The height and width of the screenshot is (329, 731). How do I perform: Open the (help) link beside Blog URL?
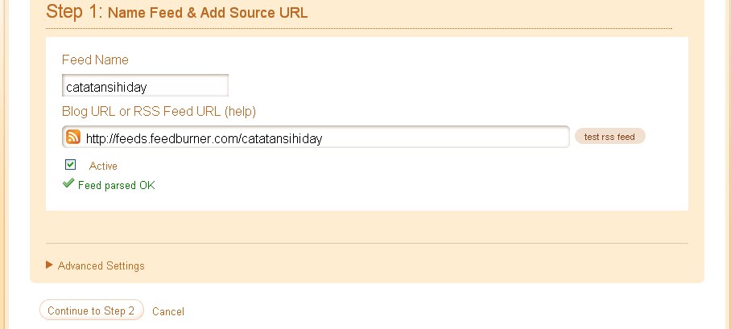point(240,112)
